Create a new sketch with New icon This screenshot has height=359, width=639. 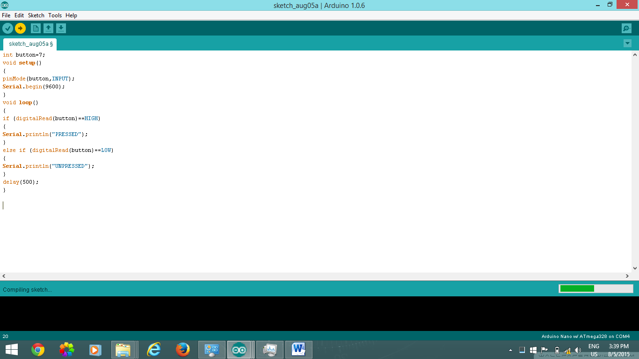tap(36, 29)
